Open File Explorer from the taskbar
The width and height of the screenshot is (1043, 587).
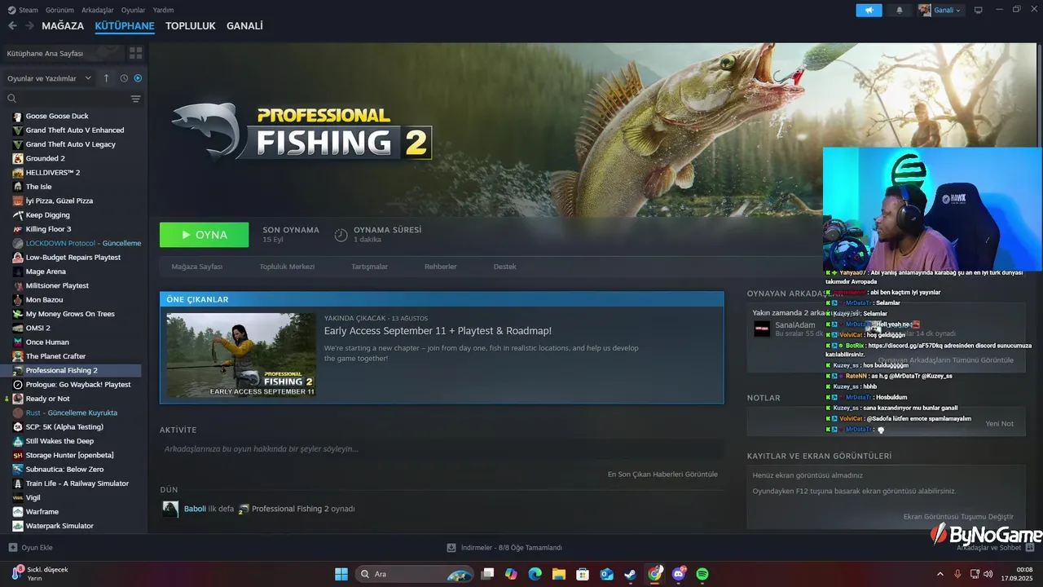click(x=559, y=574)
